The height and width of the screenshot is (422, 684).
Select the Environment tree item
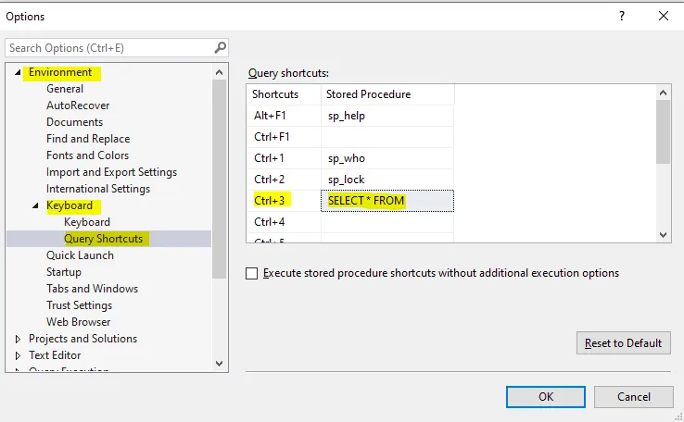coord(60,72)
